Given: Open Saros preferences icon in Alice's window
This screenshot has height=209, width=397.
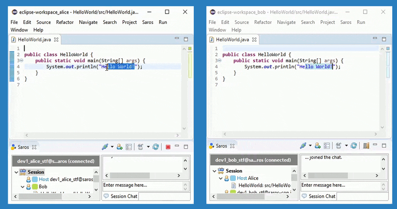Looking at the screenshot, I should point(129,147).
